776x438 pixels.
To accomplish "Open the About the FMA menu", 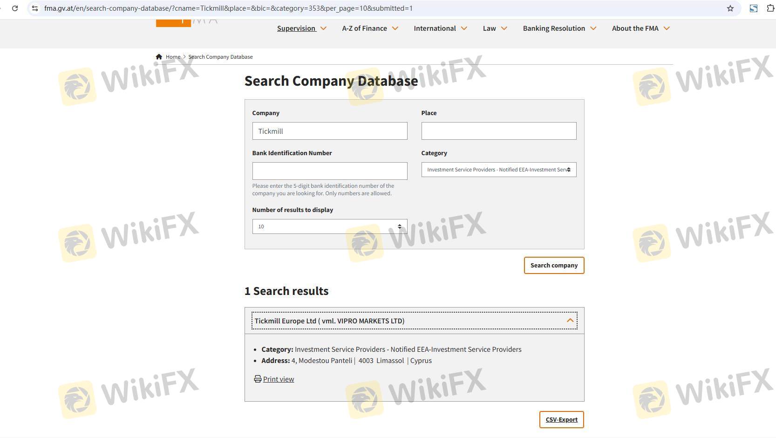I will tap(640, 28).
